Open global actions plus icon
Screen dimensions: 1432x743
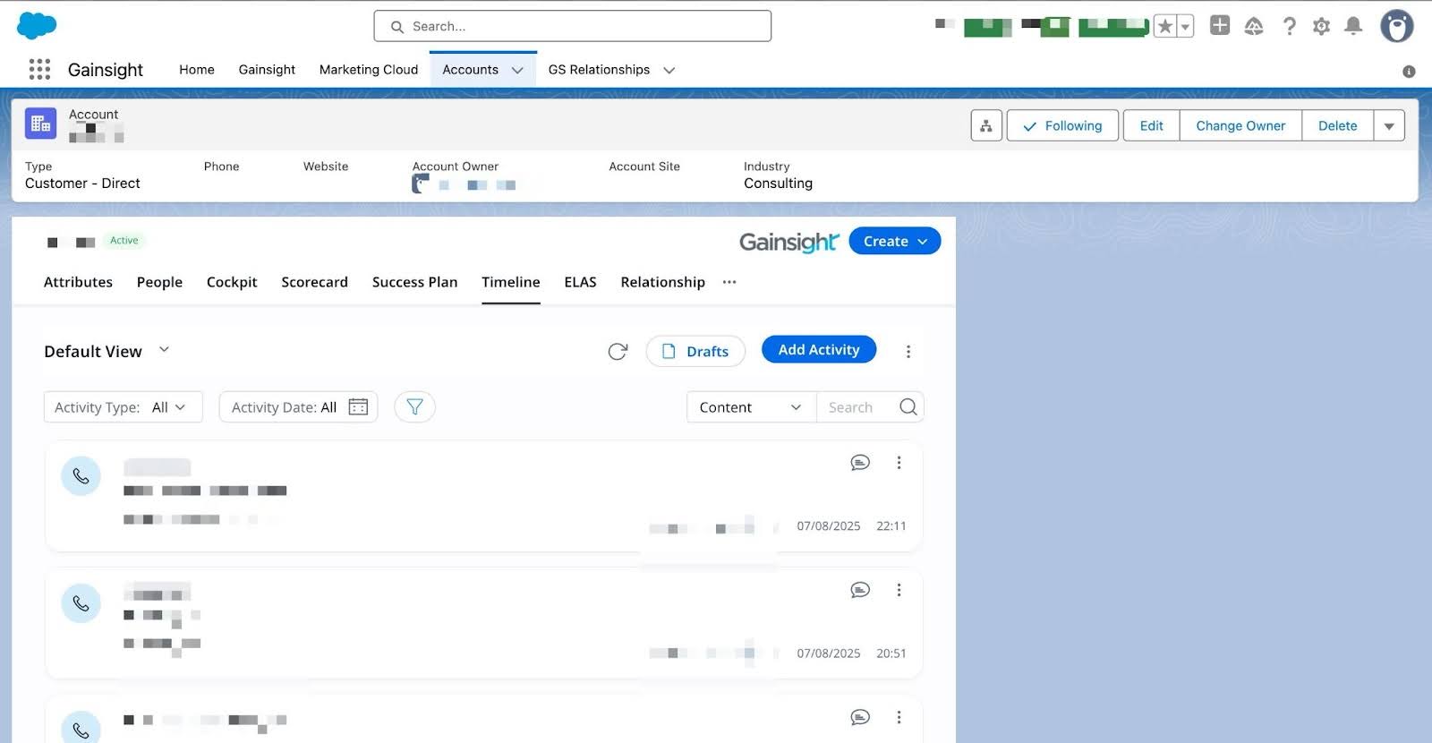pos(1220,25)
